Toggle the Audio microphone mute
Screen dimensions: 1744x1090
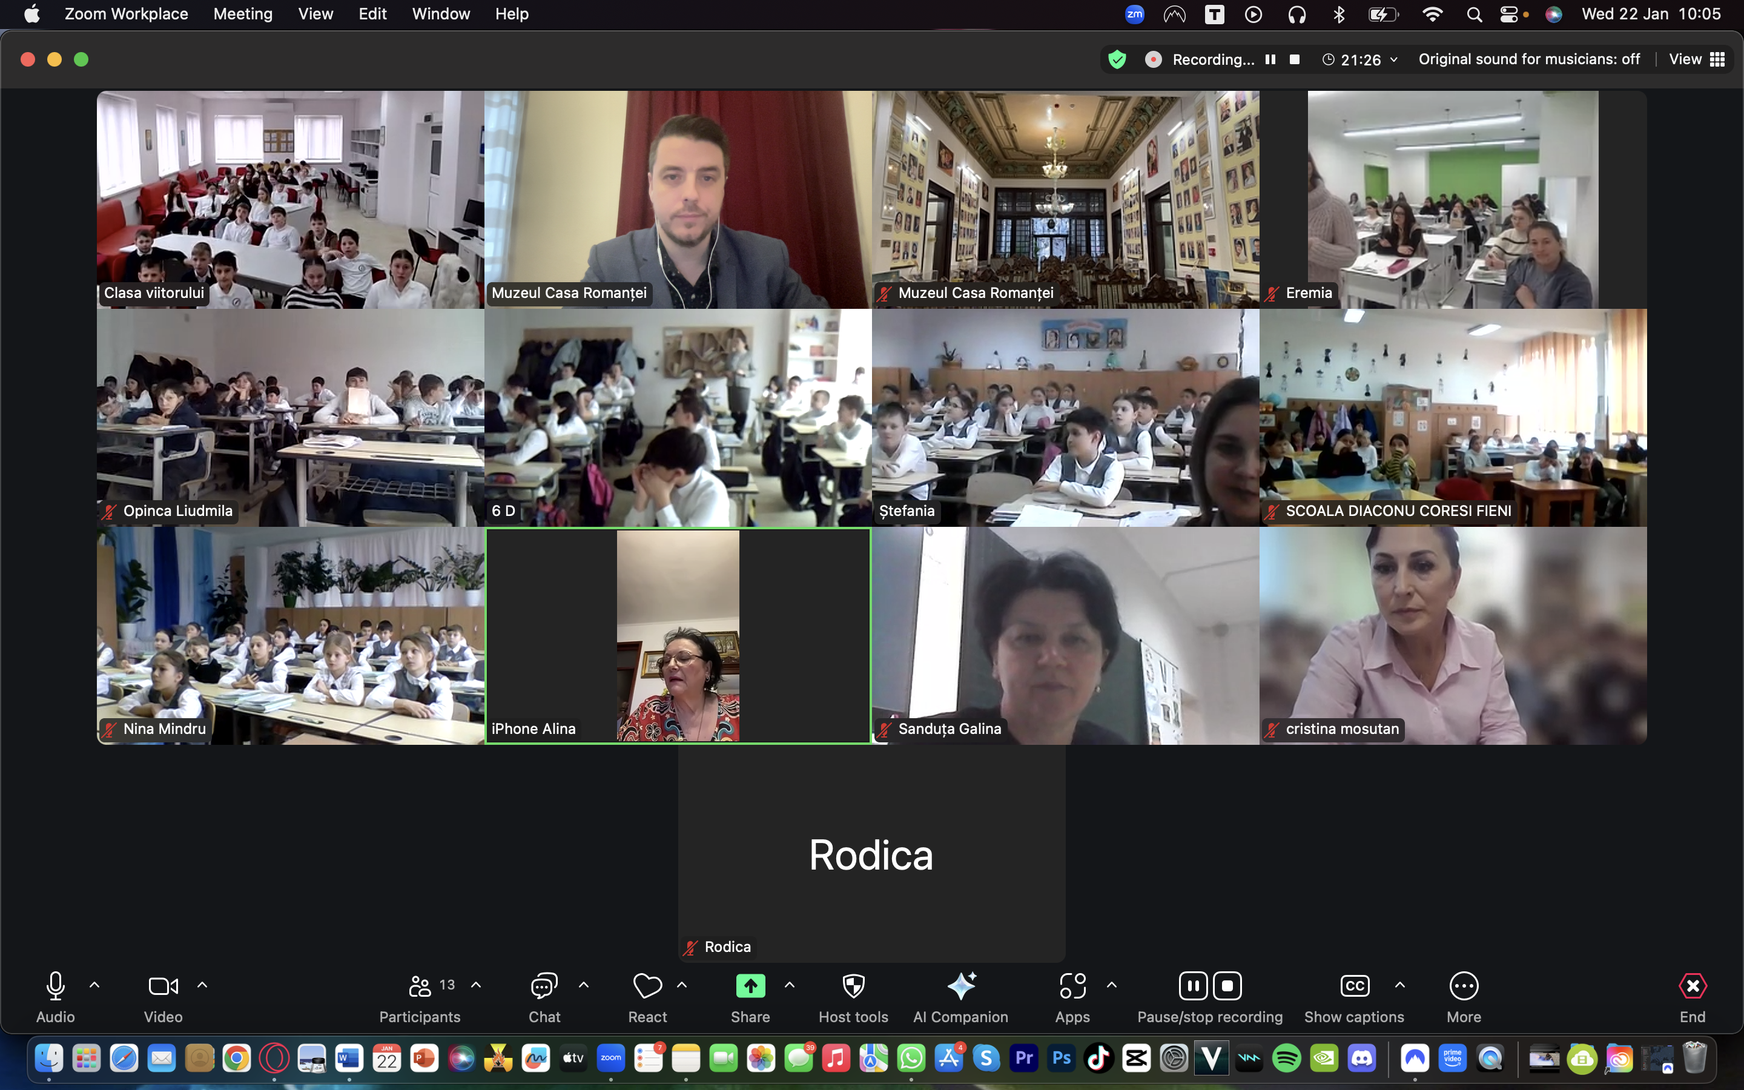(56, 986)
